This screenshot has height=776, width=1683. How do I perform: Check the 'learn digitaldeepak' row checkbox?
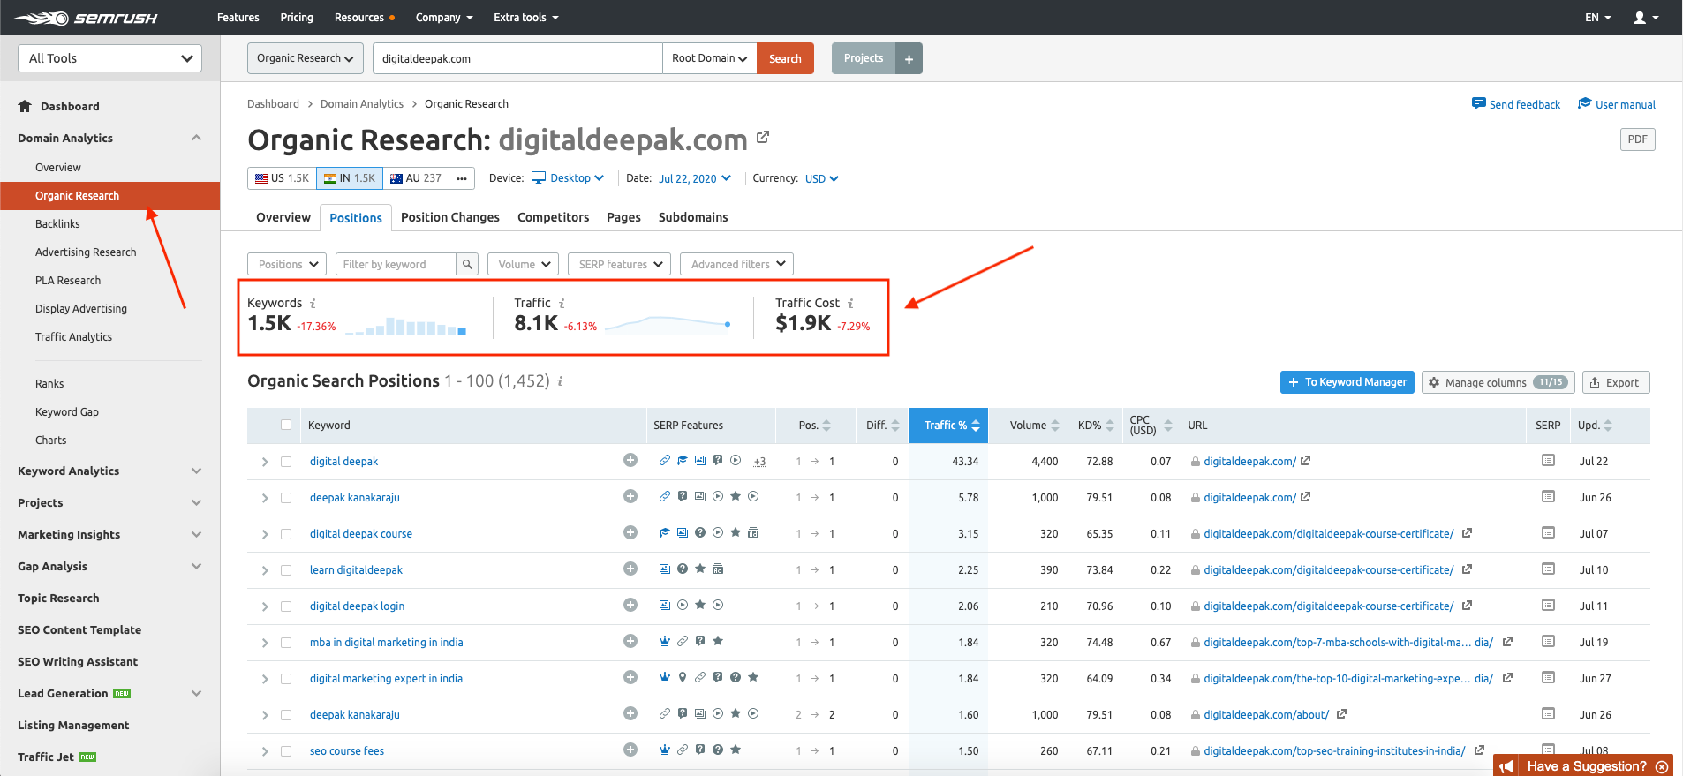286,570
